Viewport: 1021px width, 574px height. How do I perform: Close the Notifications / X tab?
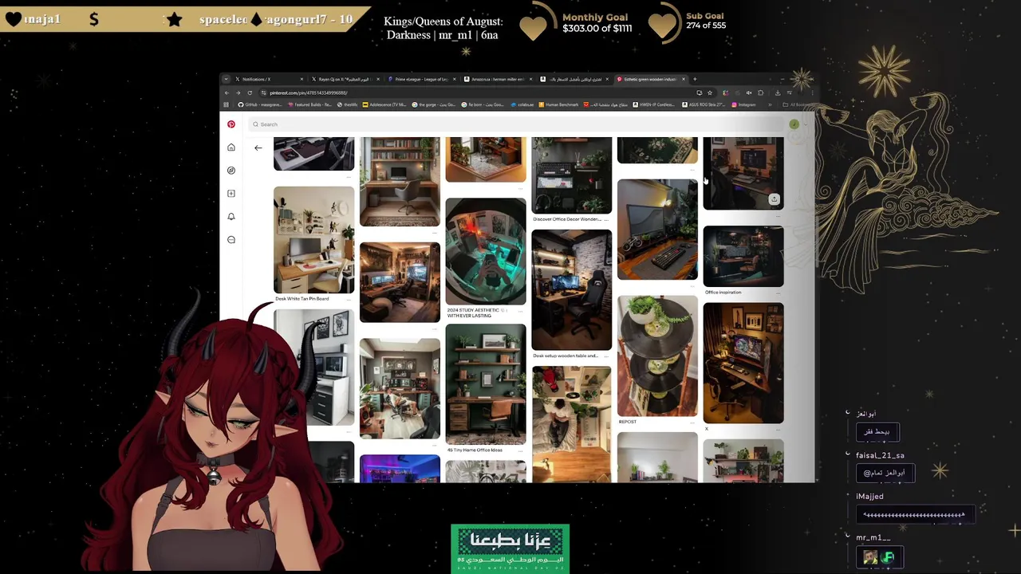(x=302, y=79)
